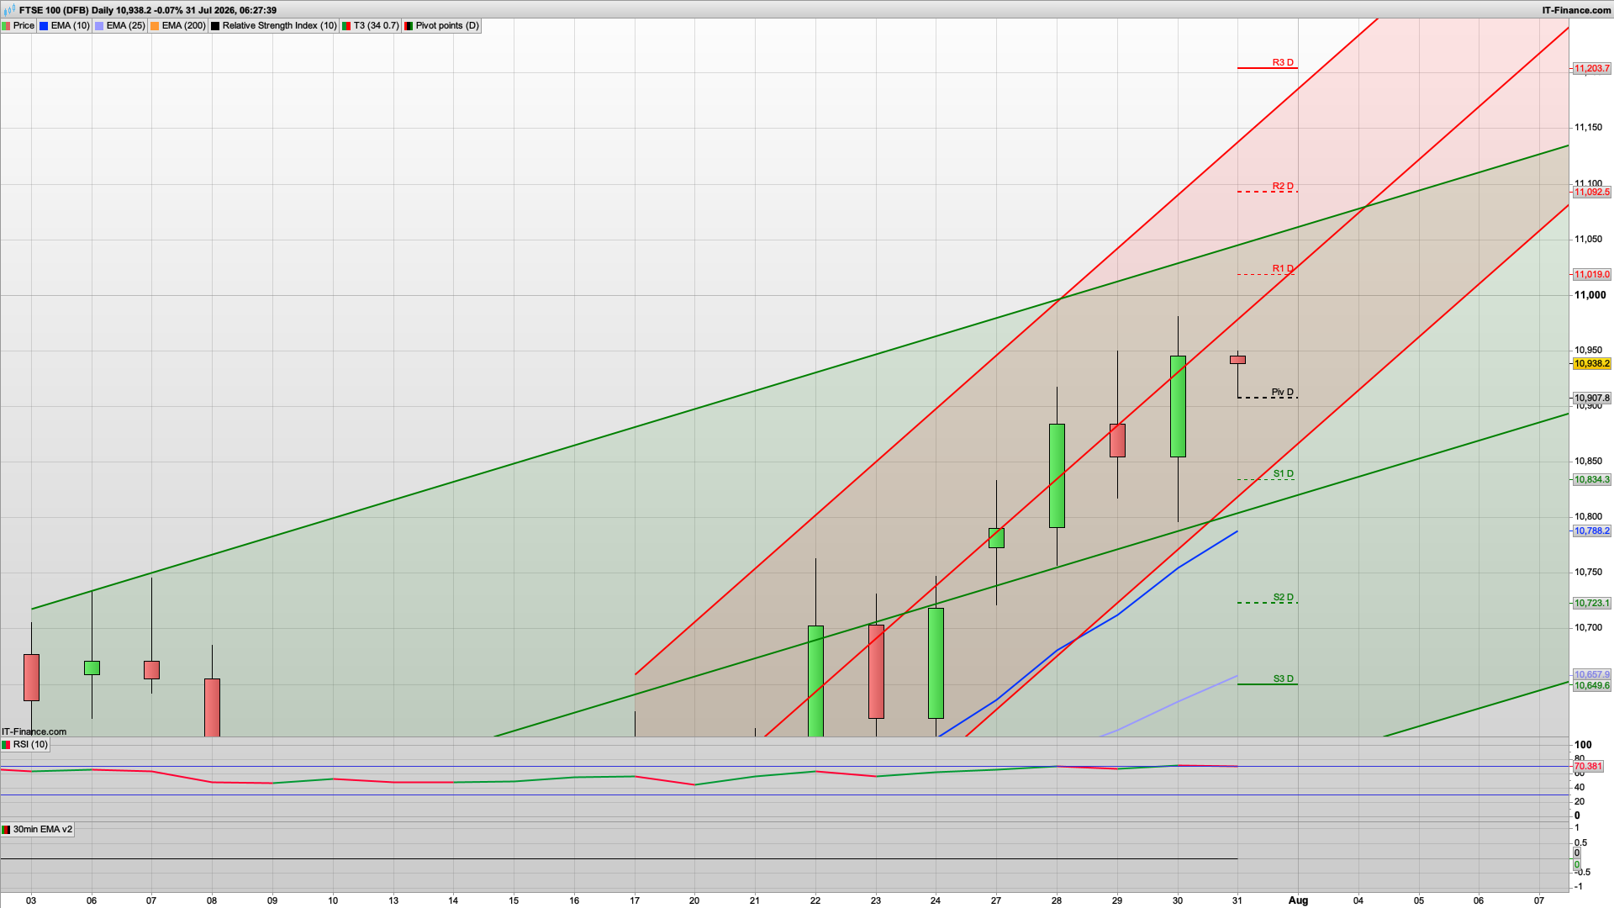
Task: Select the small red candle on the 31st
Action: pos(1237,360)
